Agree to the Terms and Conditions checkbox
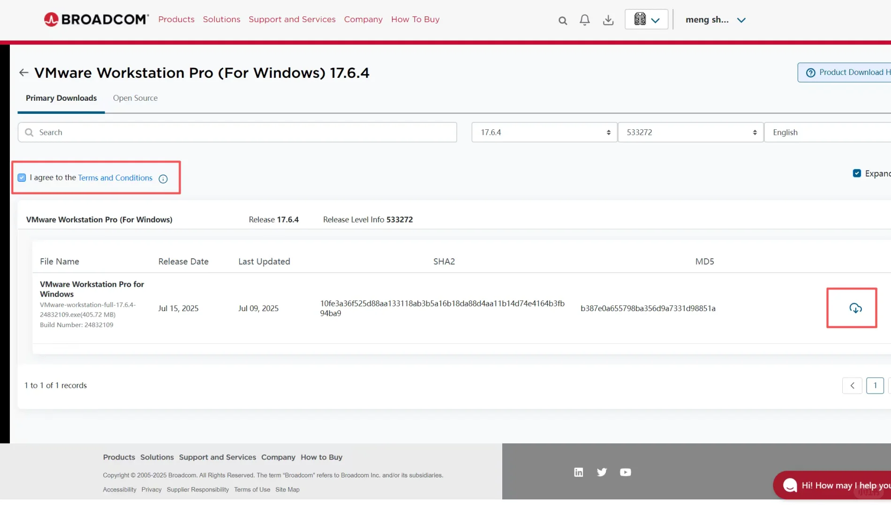 point(22,178)
